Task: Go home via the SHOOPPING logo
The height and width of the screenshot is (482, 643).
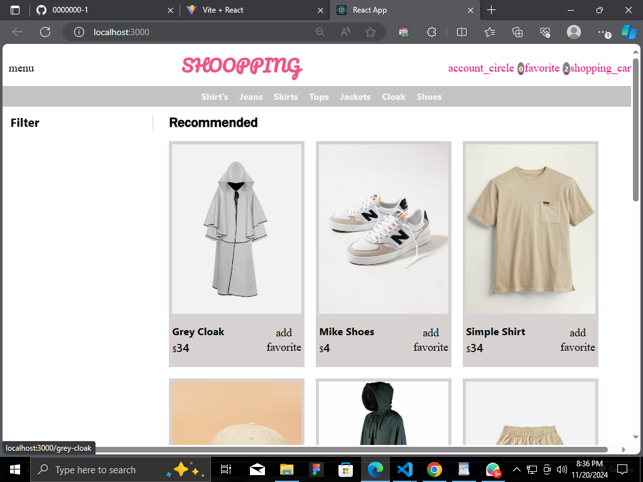Action: coord(242,67)
